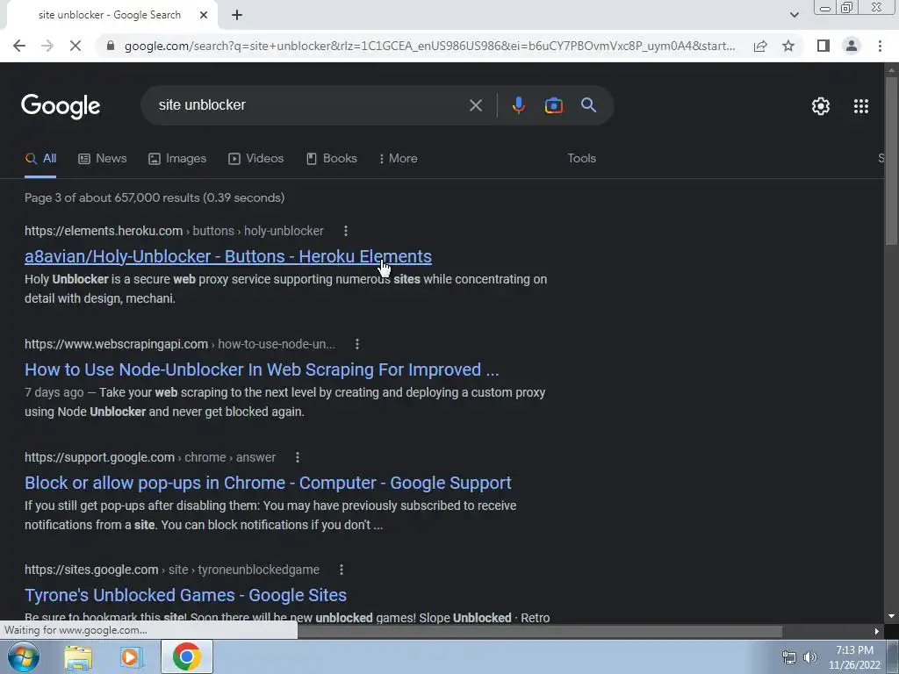The image size is (899, 674).
Task: Open Windows Media Player from the taskbar
Action: pos(132,656)
